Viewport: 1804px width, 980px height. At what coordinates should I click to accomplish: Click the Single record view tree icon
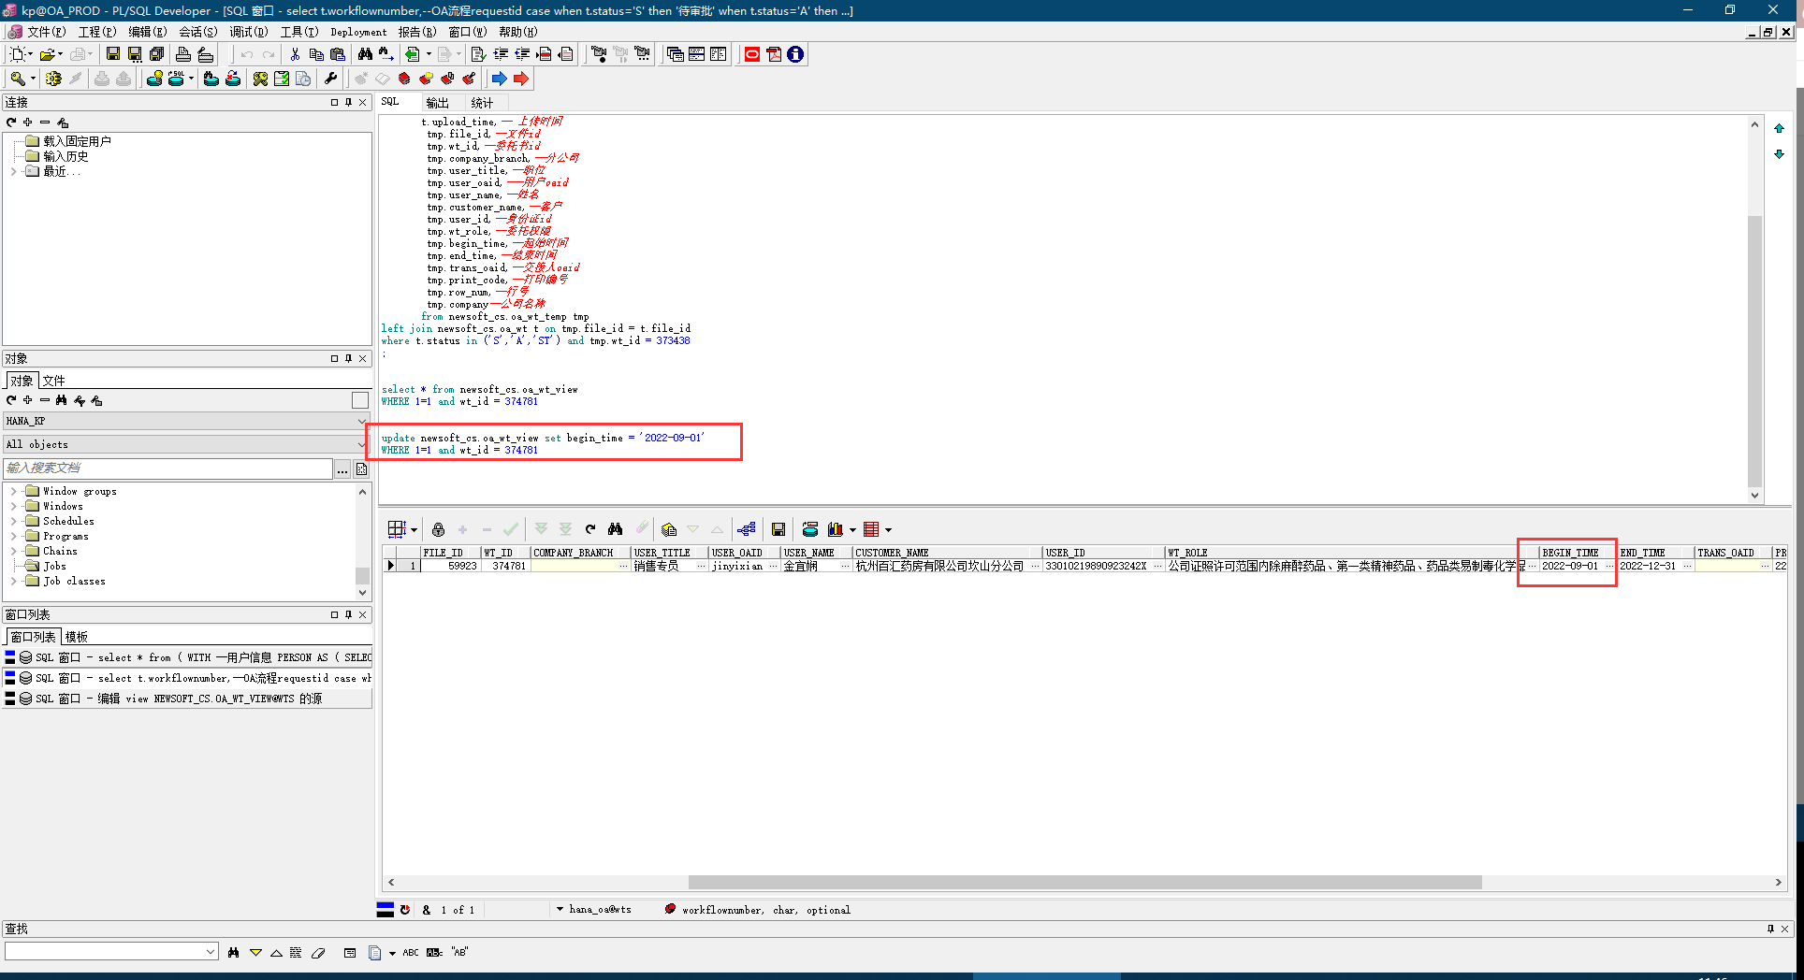[x=746, y=529]
